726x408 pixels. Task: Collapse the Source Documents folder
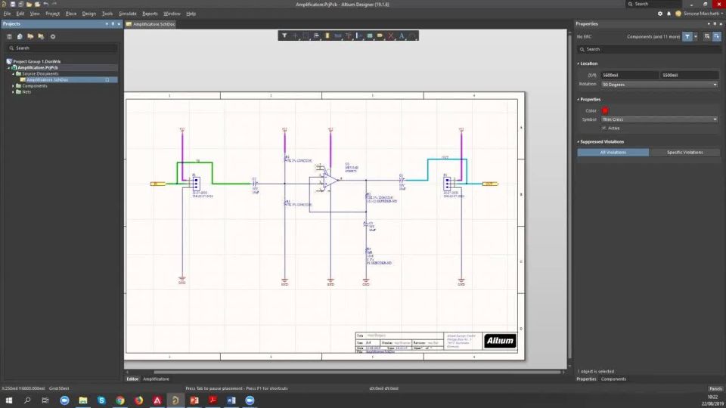coord(13,74)
